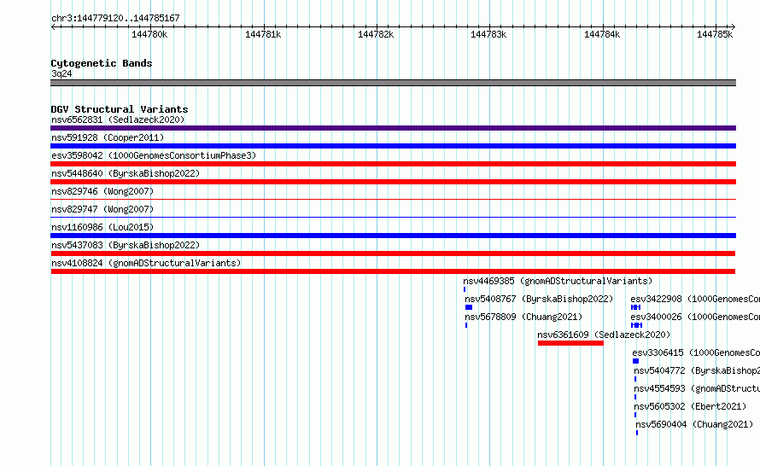
Task: Open the esv3306415 variant label
Action: [696, 352]
